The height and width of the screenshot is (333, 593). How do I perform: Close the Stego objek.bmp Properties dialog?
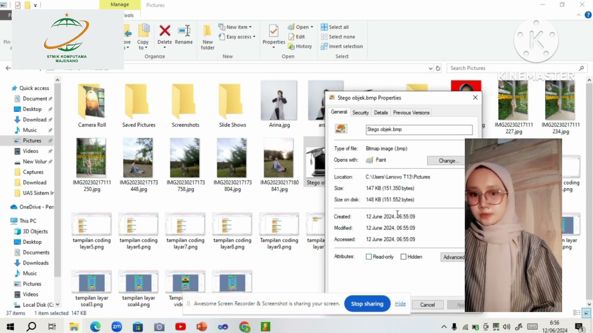pyautogui.click(x=475, y=98)
